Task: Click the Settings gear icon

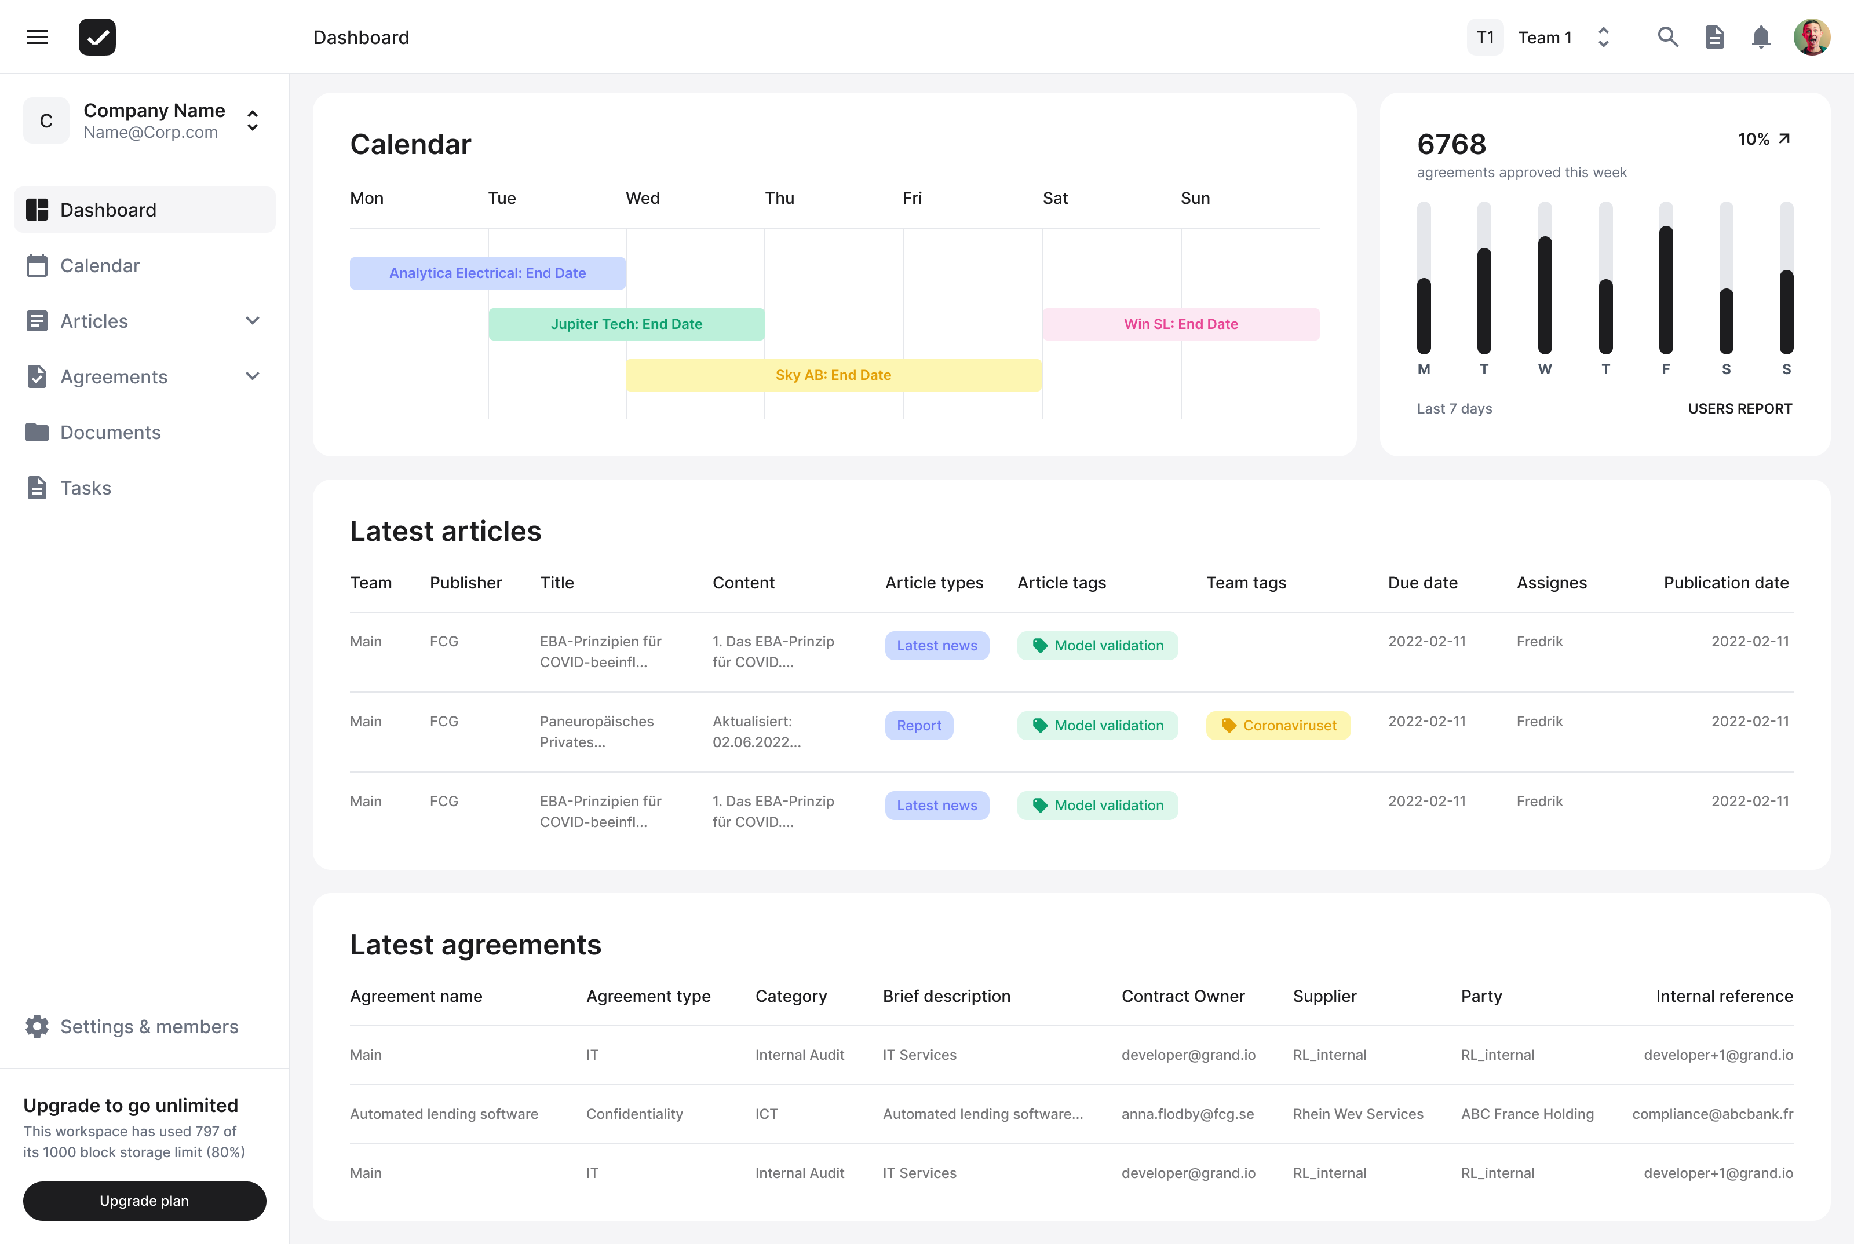Action: (x=37, y=1026)
